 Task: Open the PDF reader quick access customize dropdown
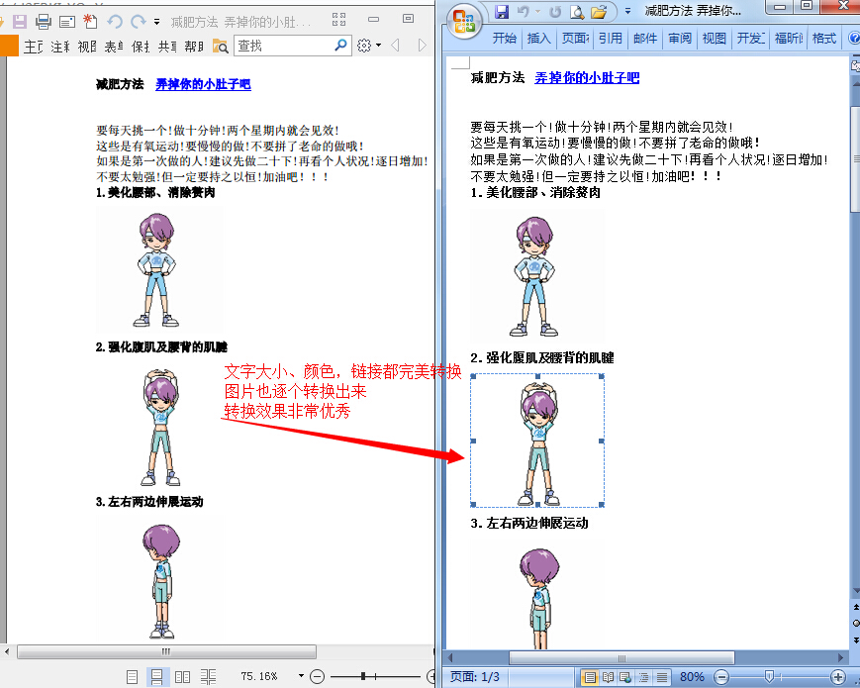click(157, 23)
